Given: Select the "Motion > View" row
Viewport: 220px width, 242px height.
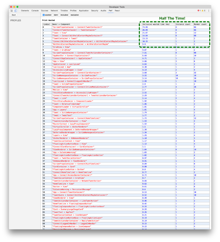Looking at the screenshot, I should [x=126, y=90].
